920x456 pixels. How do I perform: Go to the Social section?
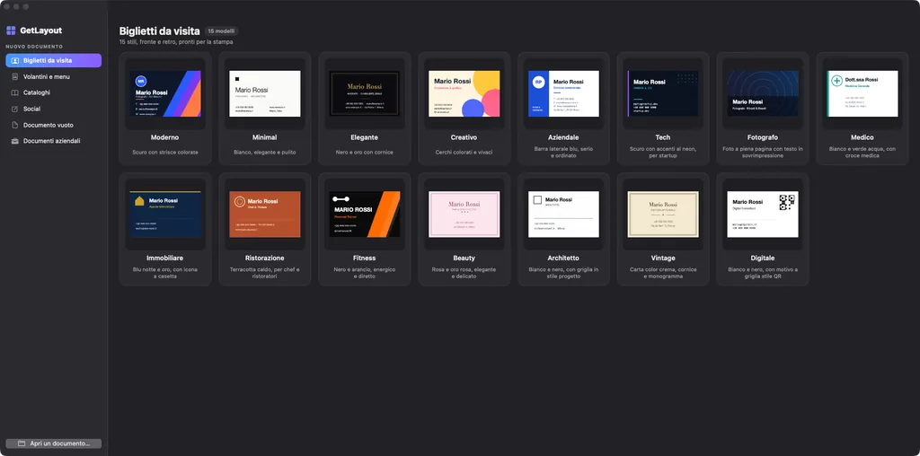[x=53, y=109]
